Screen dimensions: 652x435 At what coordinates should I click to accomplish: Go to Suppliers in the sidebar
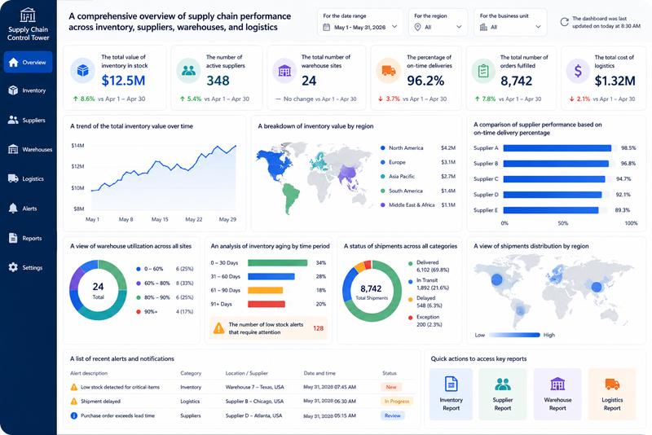28,120
